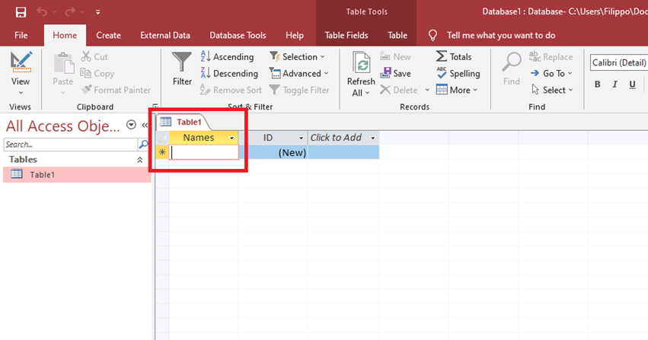648x340 pixels.
Task: Toggle the Totals row
Action: [x=453, y=56]
